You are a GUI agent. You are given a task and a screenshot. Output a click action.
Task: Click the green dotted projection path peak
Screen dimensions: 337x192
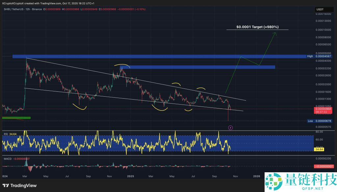(x=274, y=32)
